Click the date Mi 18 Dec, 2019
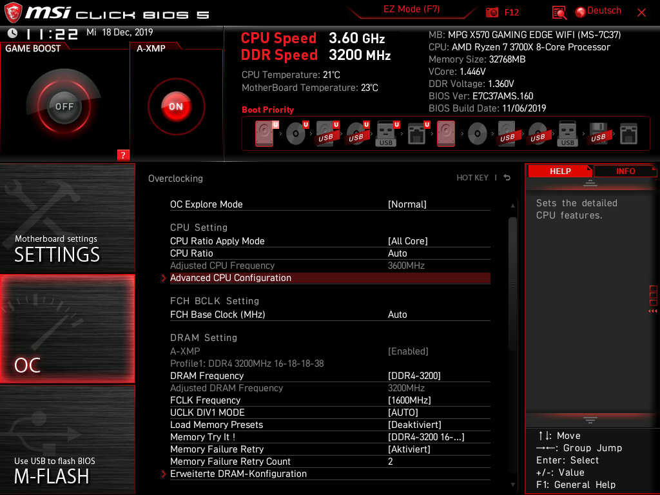660x495 pixels. (119, 32)
